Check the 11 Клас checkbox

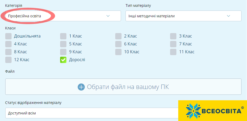tap(173, 52)
